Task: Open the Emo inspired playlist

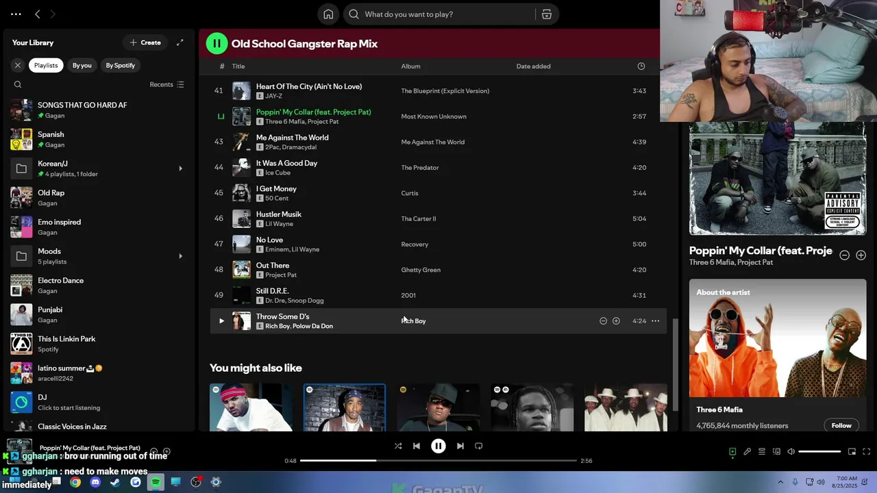Action: (x=99, y=227)
